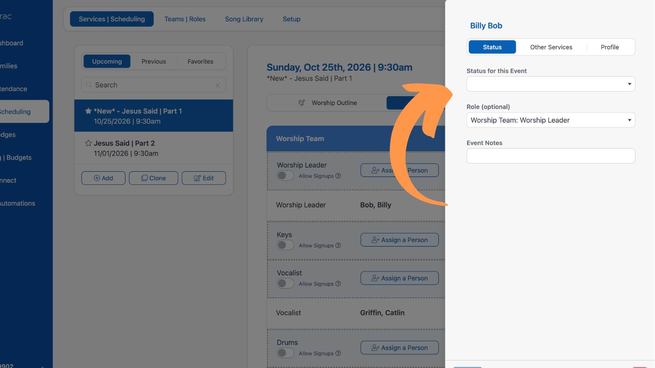
Task: Open Automations in the left sidebar
Action: [18, 203]
